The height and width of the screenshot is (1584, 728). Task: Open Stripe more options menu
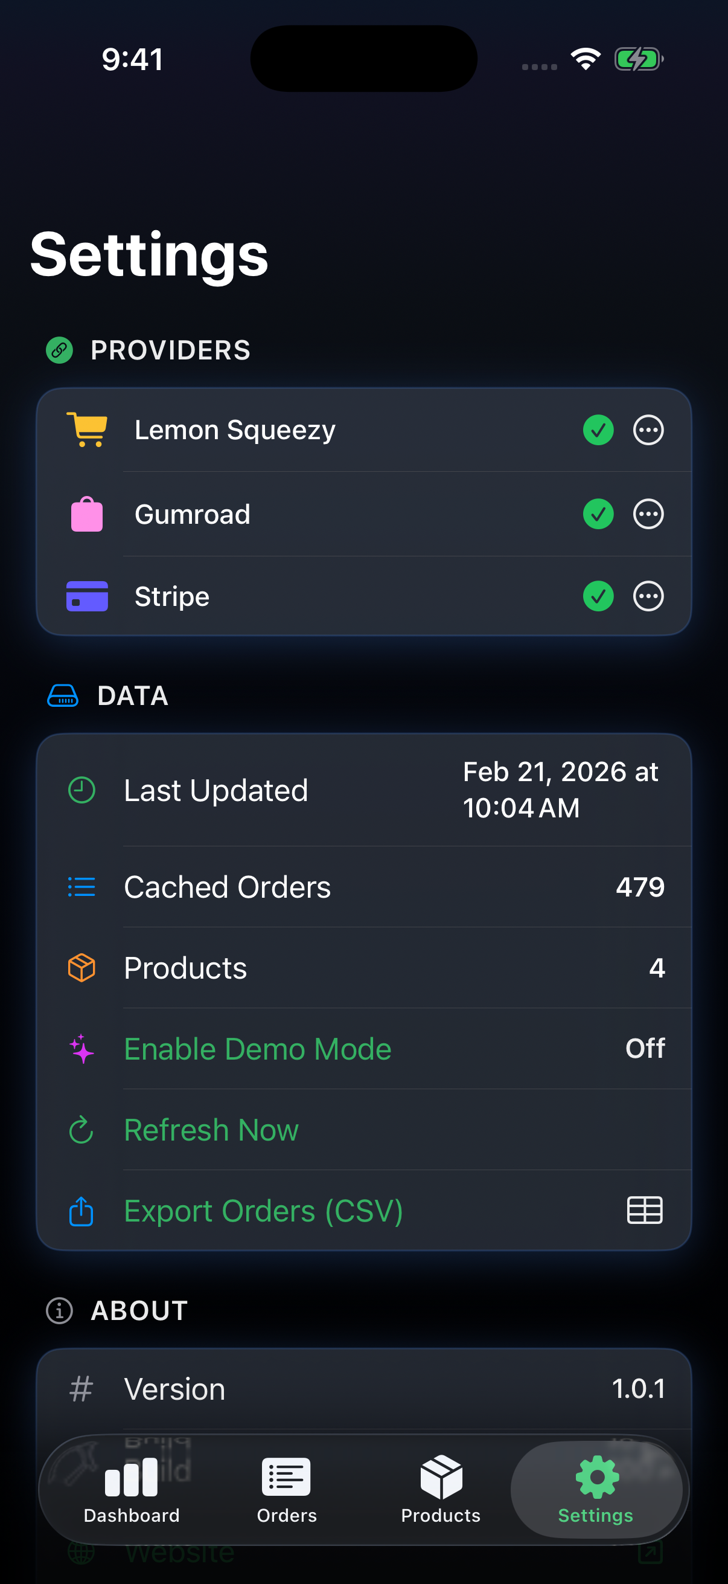click(648, 596)
